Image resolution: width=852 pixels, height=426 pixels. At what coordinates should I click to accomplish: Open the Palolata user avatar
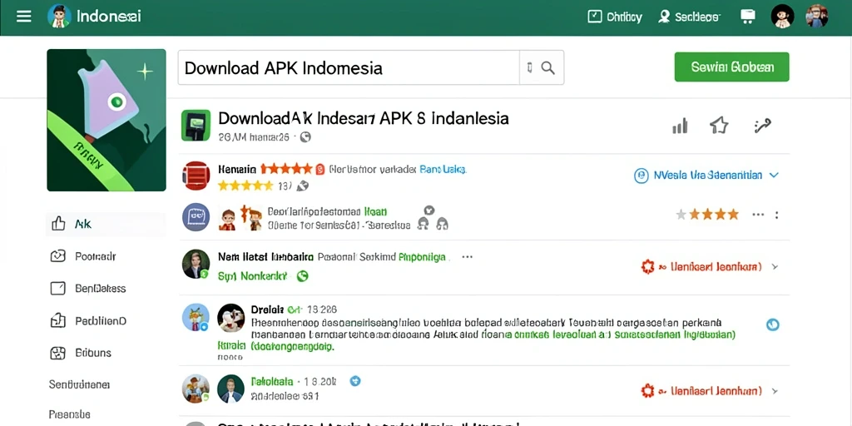[231, 388]
